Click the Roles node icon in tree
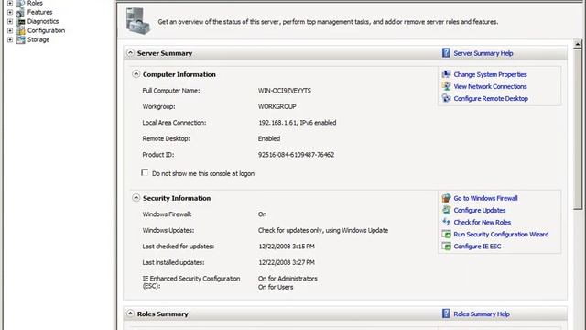The height and width of the screenshot is (330, 586). coord(20,3)
